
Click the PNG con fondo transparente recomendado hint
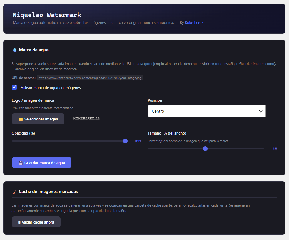42,108
